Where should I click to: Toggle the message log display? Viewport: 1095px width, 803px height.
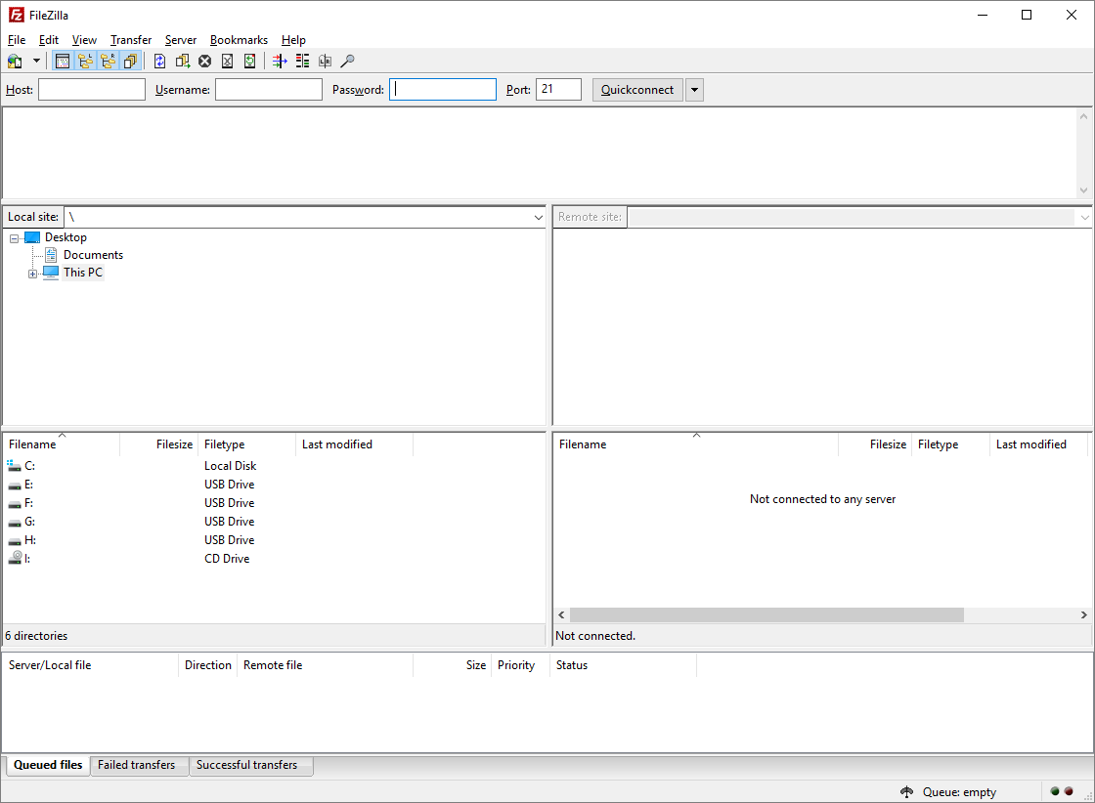coord(63,60)
